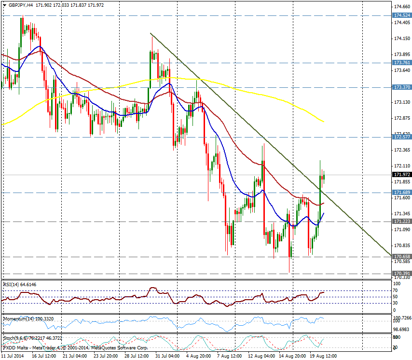Viewport: 412px width, 360px height.
Task: Click the 172.577 price level tag
Action: [x=402, y=138]
